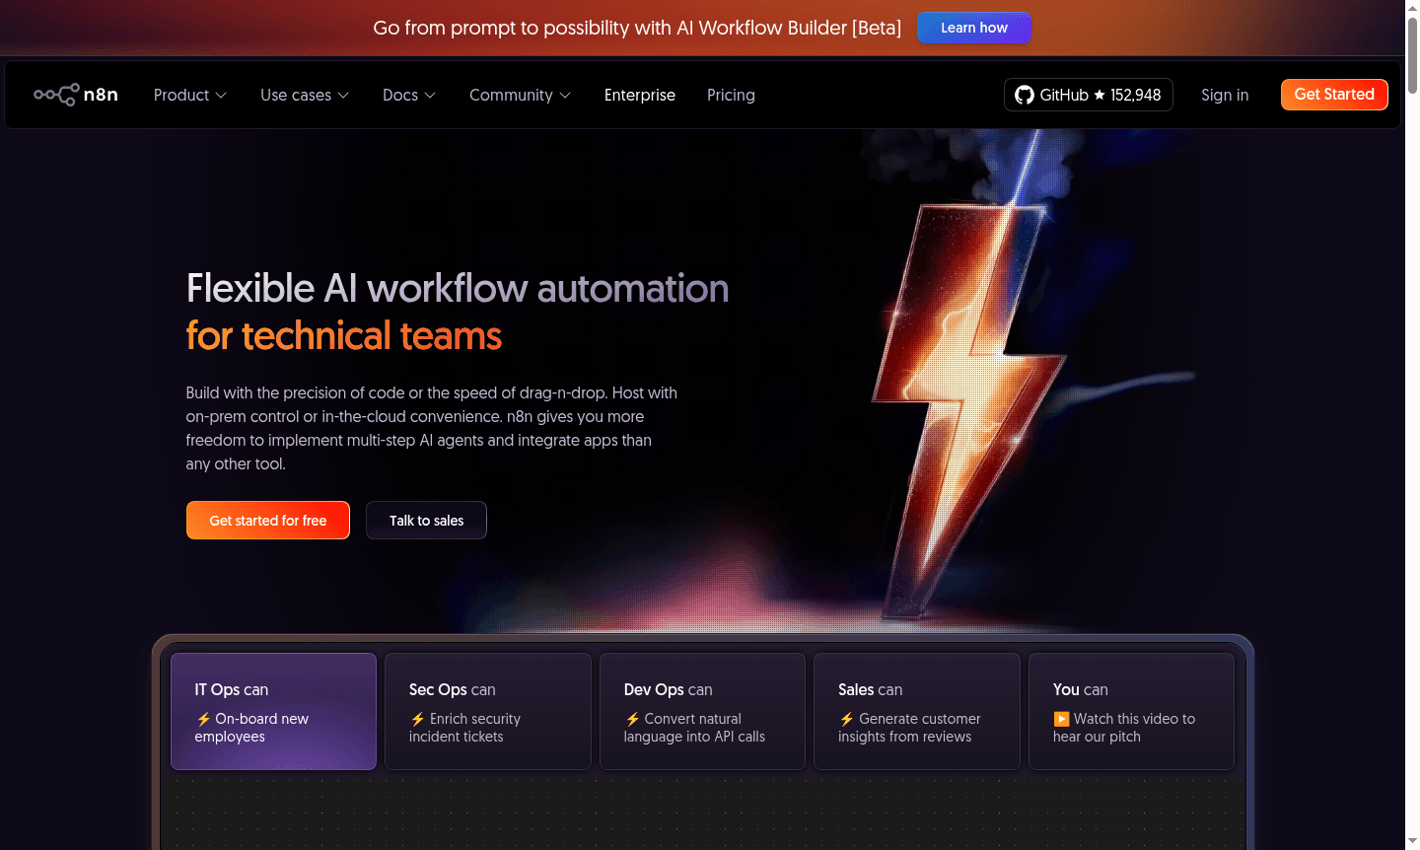The width and height of the screenshot is (1420, 850).
Task: Open the Pricing page from the navbar
Action: (731, 95)
